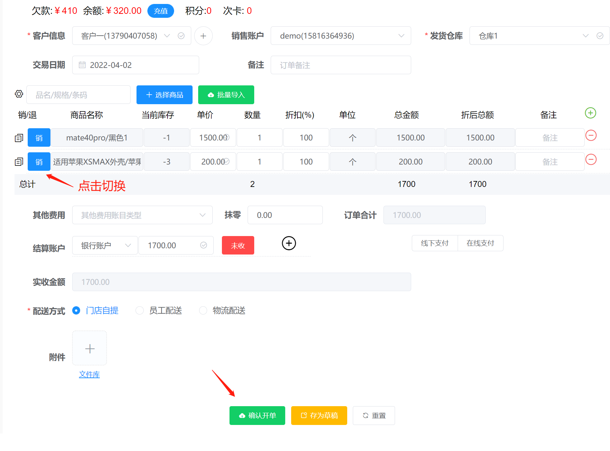The image size is (610, 451).
Task: Click check icon next to 1500.00 unit price
Action: 227,137
